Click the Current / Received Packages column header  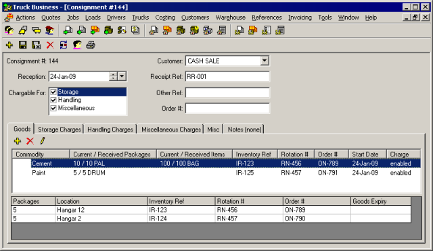[113, 154]
